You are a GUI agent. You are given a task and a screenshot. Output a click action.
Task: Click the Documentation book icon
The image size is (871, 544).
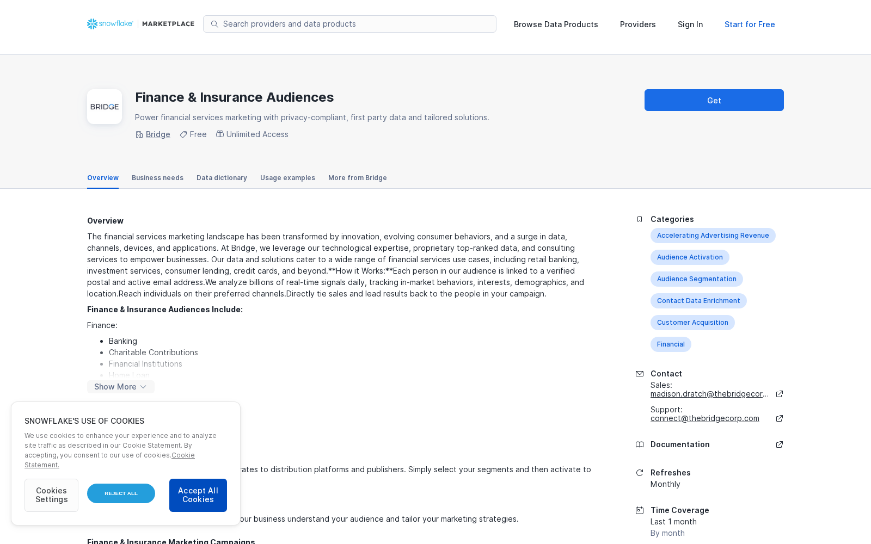pos(640,444)
